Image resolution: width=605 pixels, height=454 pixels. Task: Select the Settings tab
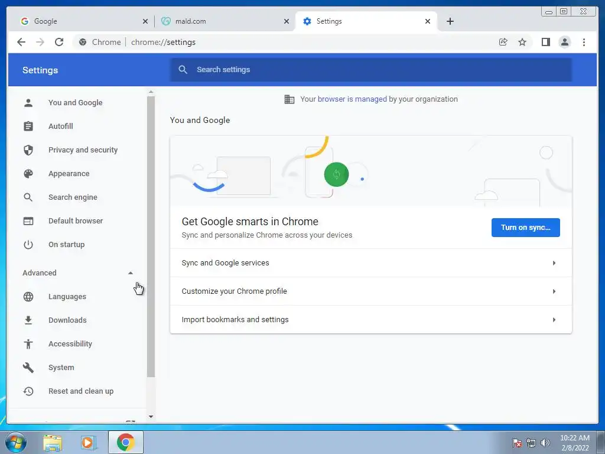pyautogui.click(x=366, y=21)
